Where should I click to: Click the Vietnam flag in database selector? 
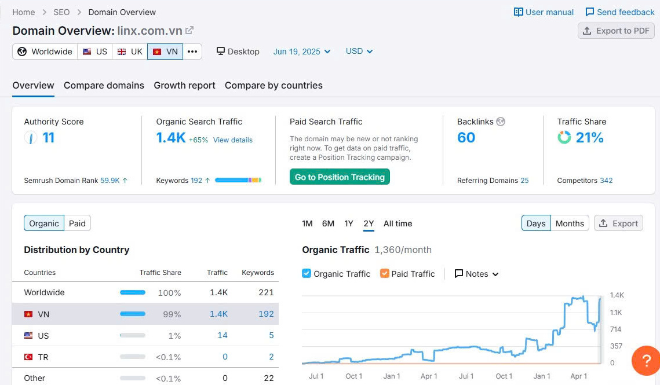(157, 52)
